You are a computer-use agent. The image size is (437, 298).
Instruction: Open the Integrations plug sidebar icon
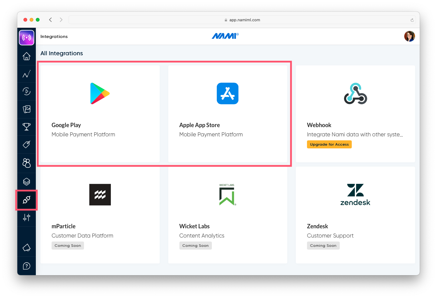tap(27, 200)
